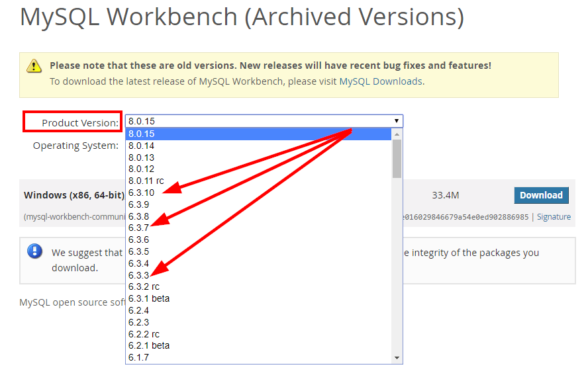Select version 8.0.11 rc
The width and height of the screenshot is (586, 387).
258,181
